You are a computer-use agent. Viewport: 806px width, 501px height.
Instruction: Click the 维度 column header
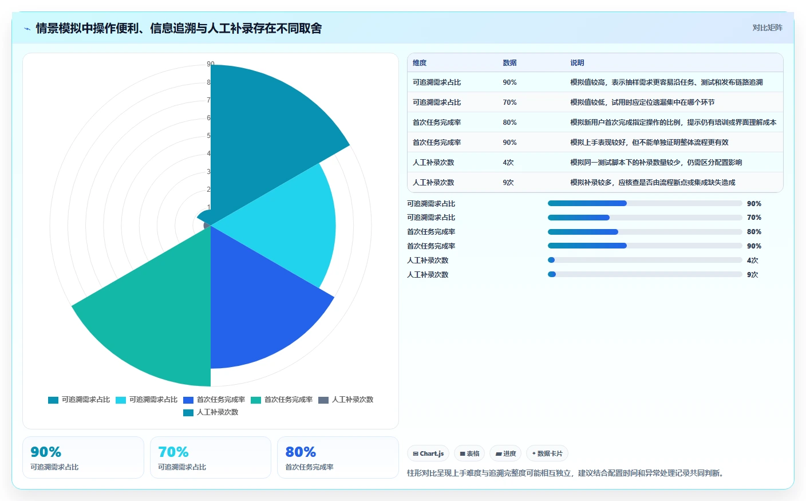pyautogui.click(x=420, y=63)
